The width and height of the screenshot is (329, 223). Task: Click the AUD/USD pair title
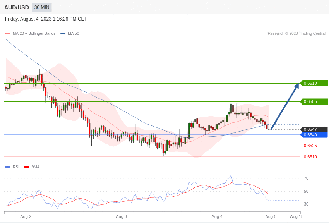(17, 8)
